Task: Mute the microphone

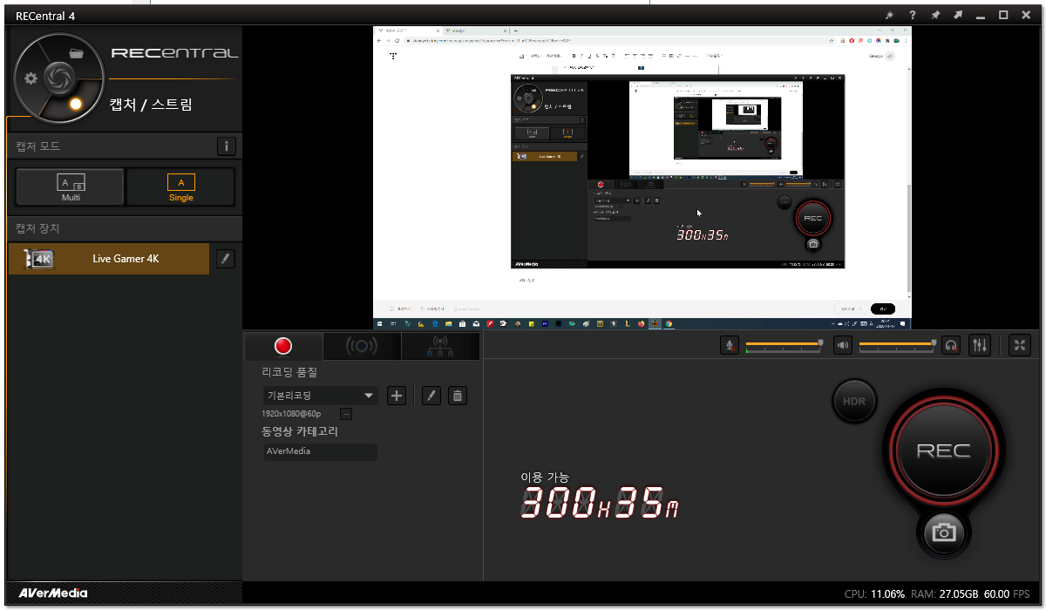Action: tap(730, 345)
